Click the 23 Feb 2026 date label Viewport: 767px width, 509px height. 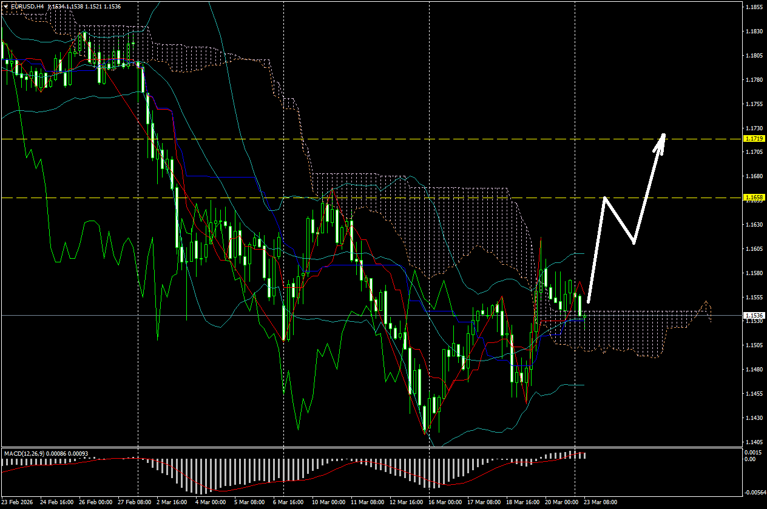pos(18,502)
